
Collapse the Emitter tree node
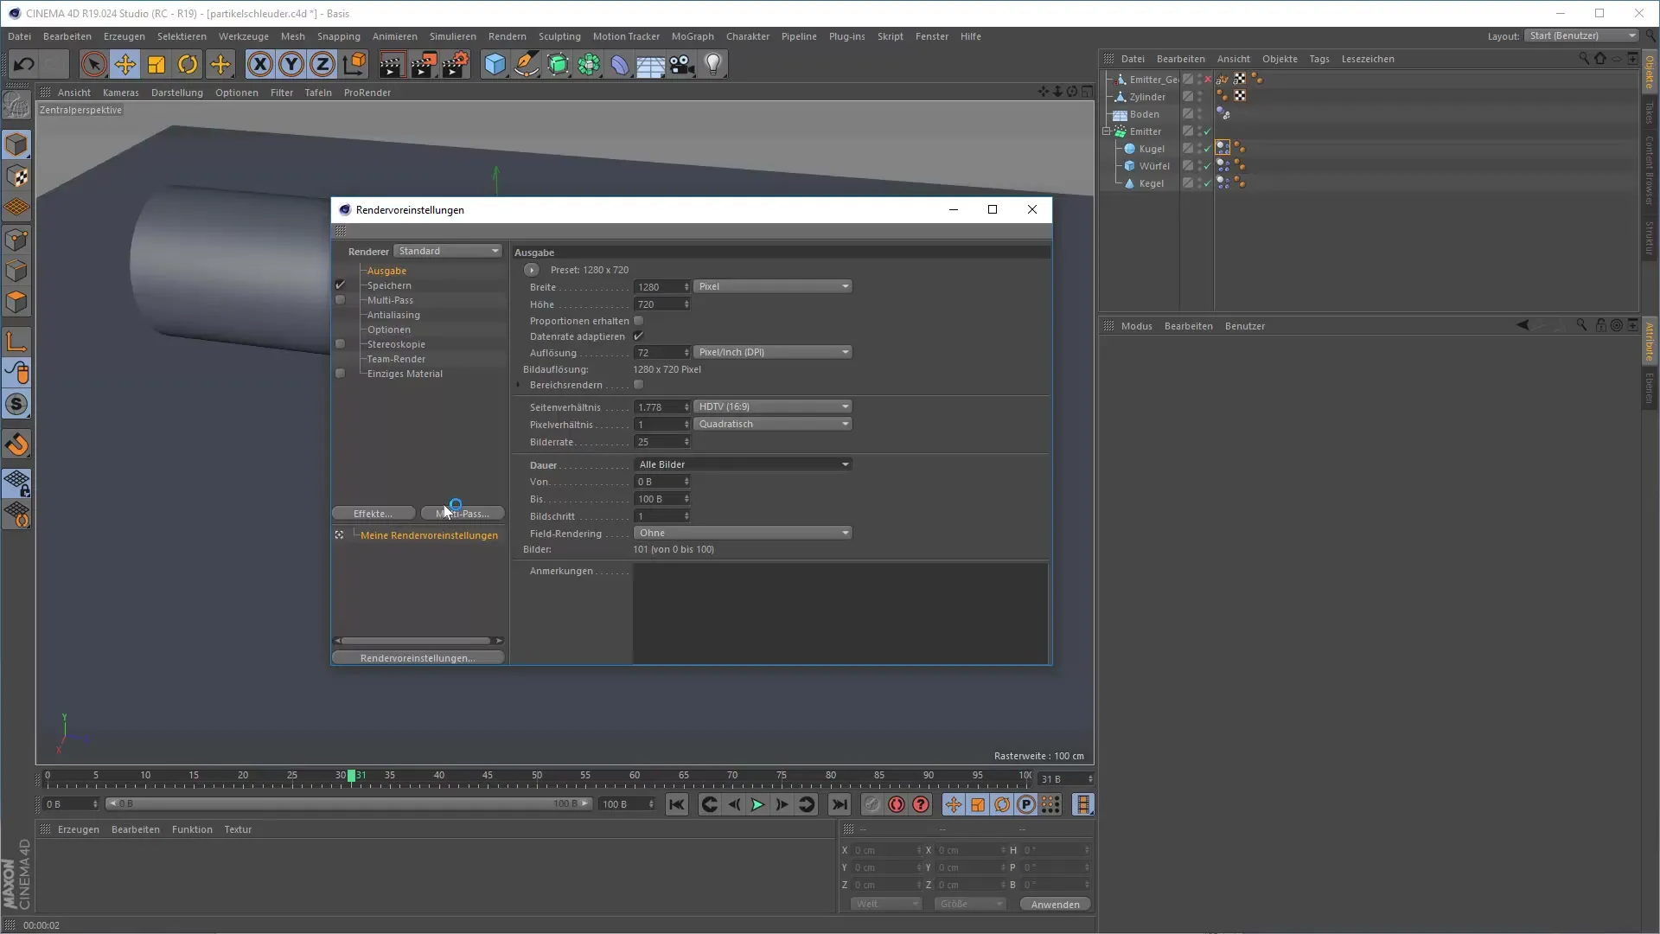[x=1106, y=131]
